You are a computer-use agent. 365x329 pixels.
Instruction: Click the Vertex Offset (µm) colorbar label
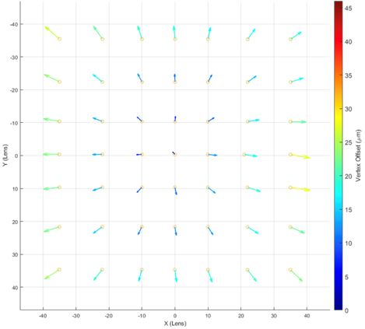(x=358, y=156)
